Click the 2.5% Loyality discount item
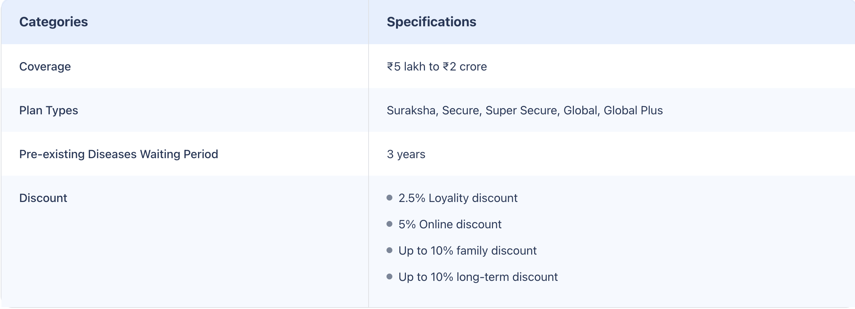 point(458,198)
